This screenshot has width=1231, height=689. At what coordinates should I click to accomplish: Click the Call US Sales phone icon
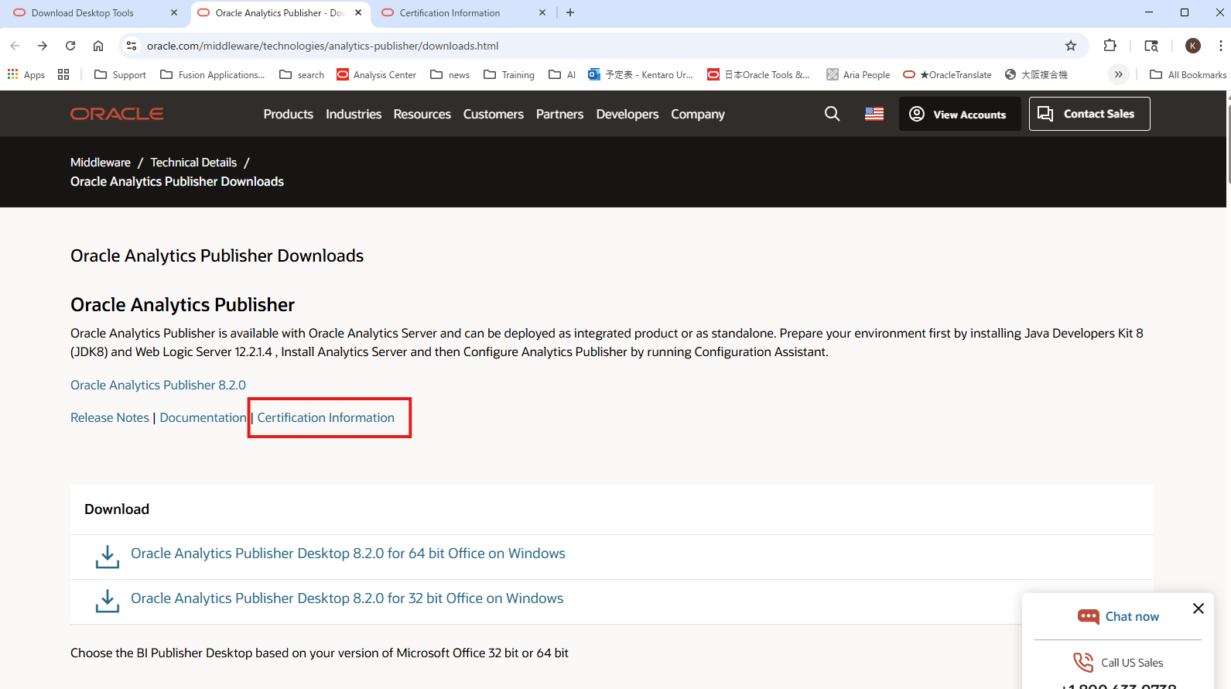pos(1083,663)
